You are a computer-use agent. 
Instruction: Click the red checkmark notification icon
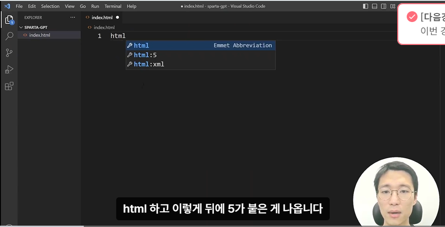click(x=412, y=17)
